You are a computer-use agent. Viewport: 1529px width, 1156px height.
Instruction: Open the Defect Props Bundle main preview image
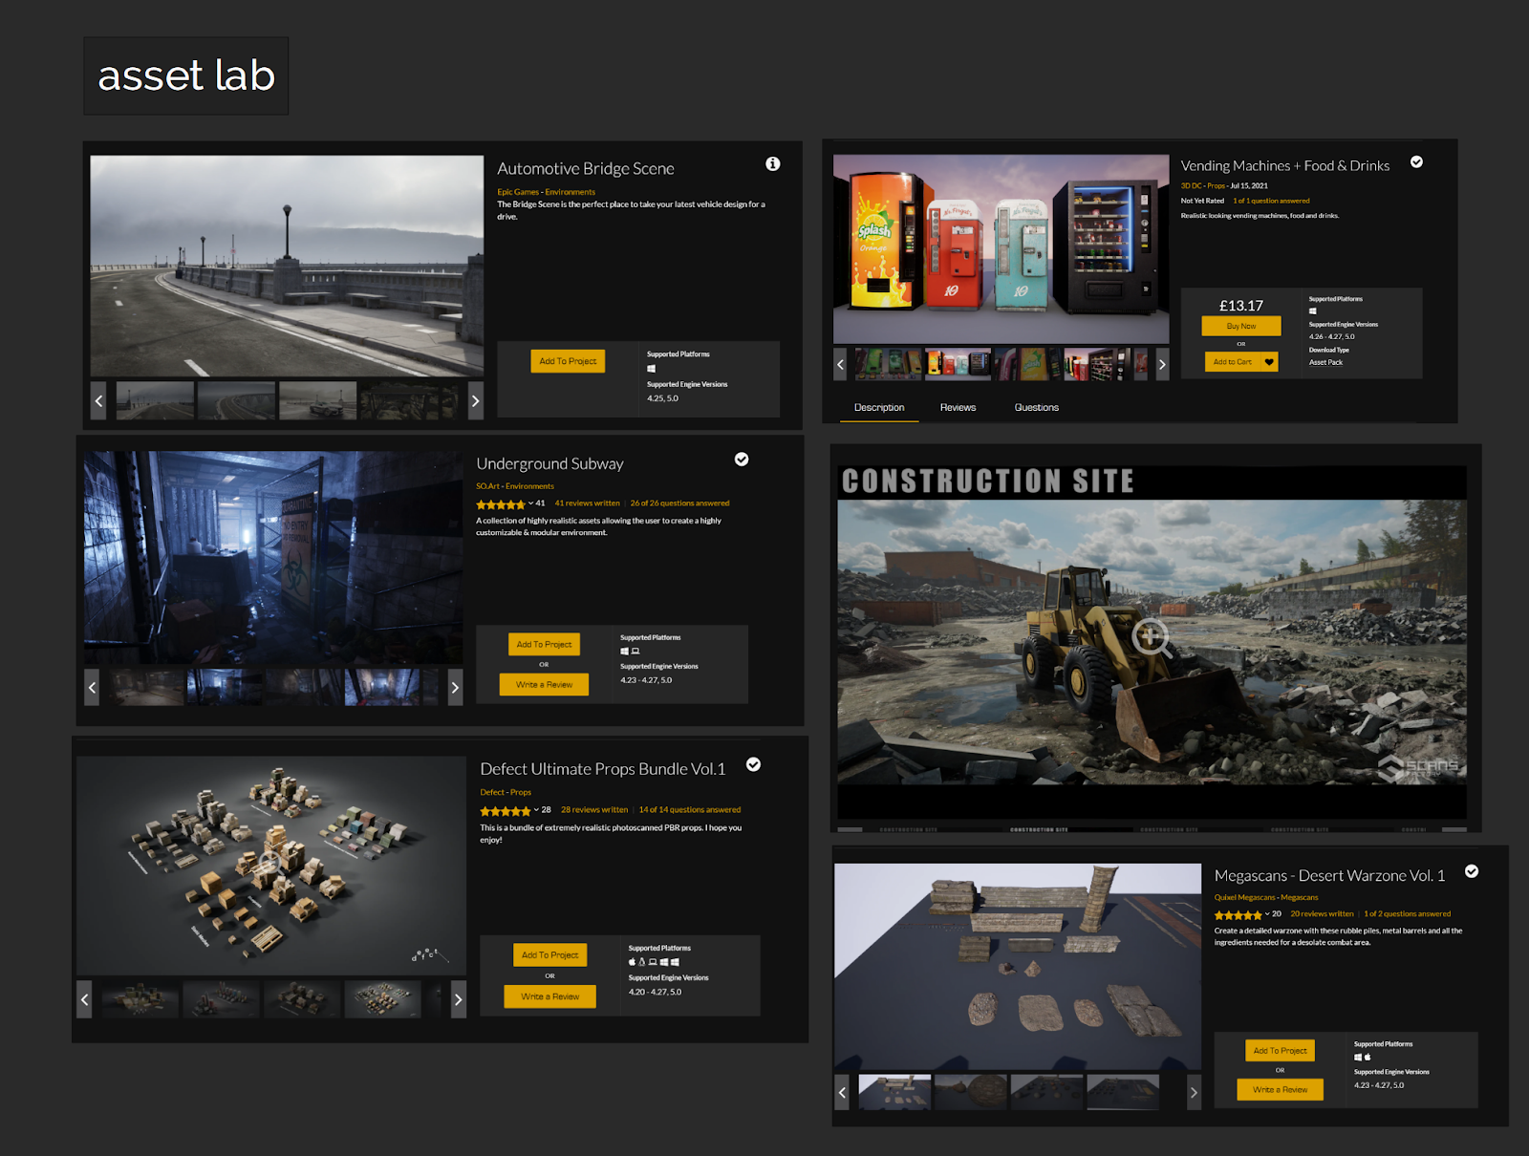[271, 867]
